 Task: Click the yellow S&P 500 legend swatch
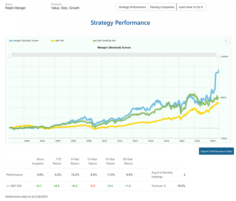pyautogui.click(x=53, y=41)
